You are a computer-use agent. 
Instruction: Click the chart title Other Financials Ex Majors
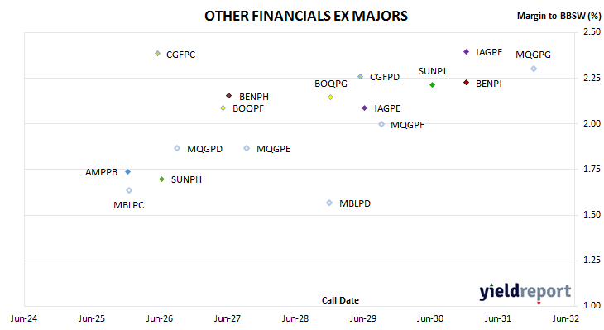point(306,16)
